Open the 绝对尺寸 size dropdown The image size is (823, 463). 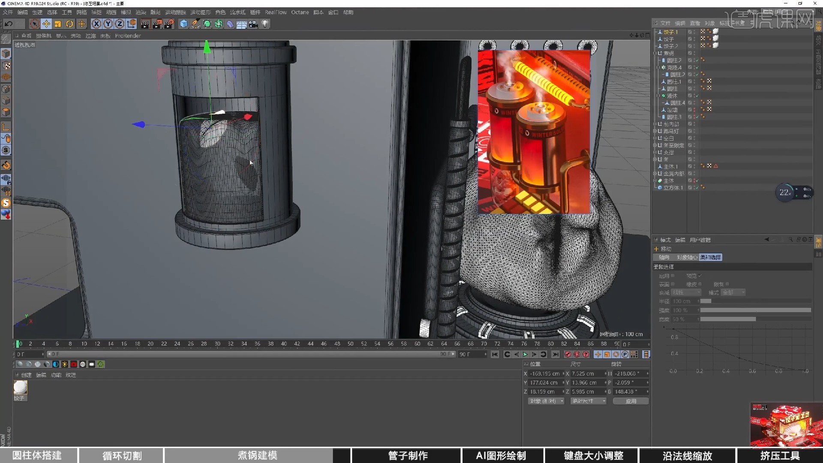589,401
